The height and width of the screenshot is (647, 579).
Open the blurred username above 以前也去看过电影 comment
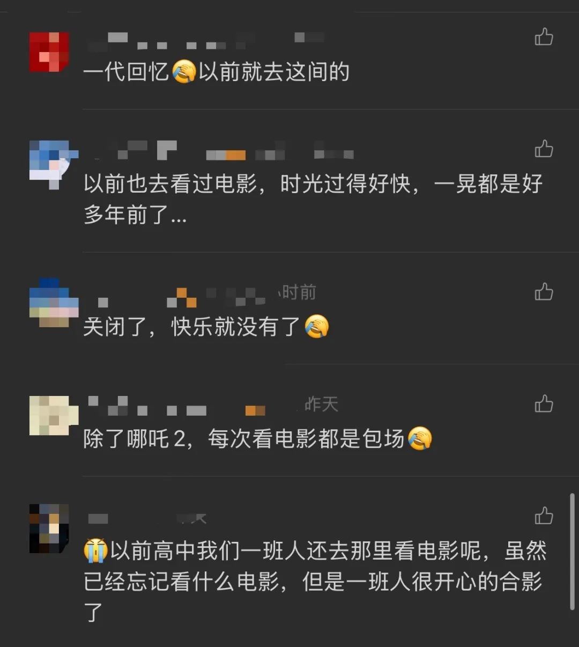[220, 151]
